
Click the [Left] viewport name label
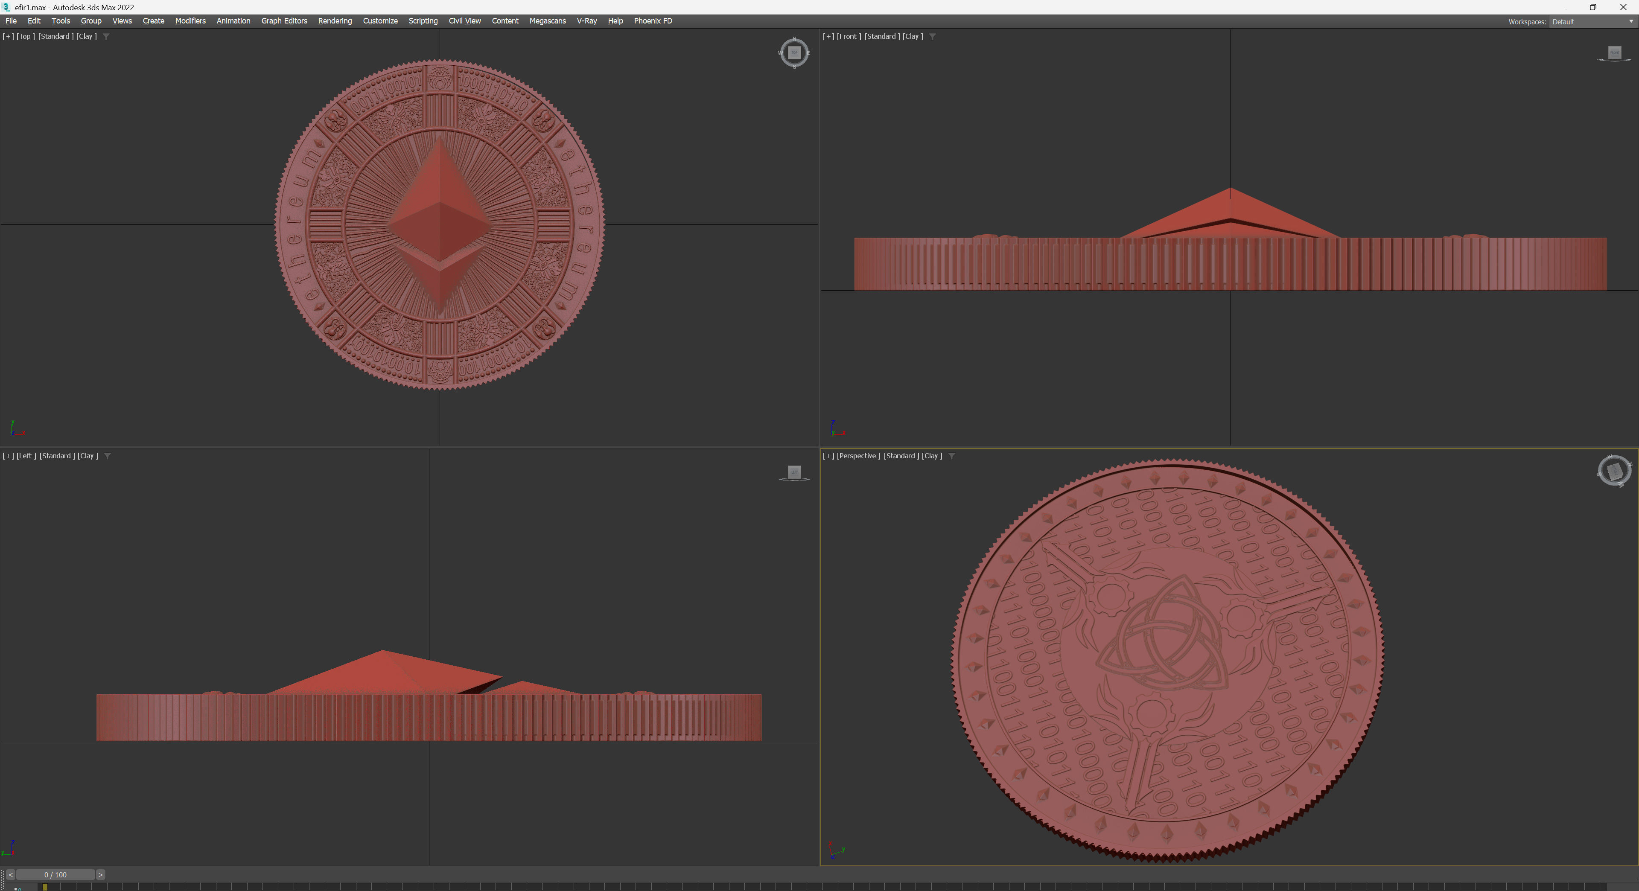pos(26,456)
